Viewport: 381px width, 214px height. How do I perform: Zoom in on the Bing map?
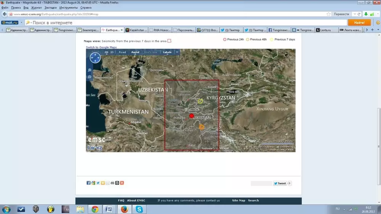click(x=90, y=70)
